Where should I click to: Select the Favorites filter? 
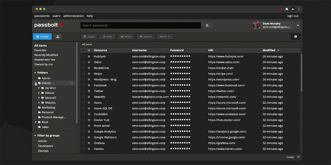[x=40, y=50]
